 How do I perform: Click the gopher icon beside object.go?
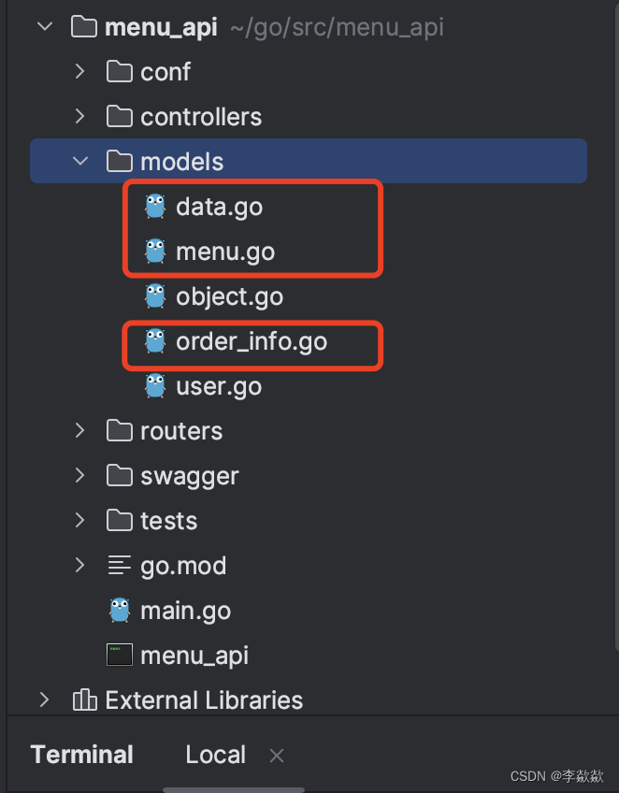click(155, 296)
